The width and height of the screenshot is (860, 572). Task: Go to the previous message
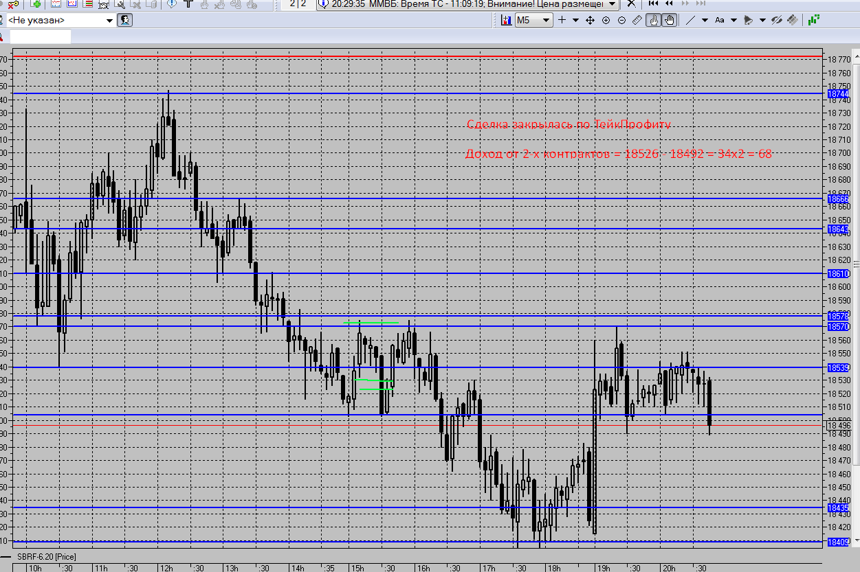tap(669, 3)
